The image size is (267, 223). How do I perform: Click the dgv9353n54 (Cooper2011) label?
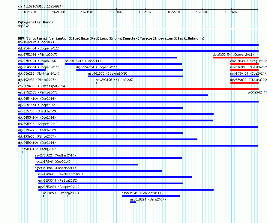[x=59, y=187]
